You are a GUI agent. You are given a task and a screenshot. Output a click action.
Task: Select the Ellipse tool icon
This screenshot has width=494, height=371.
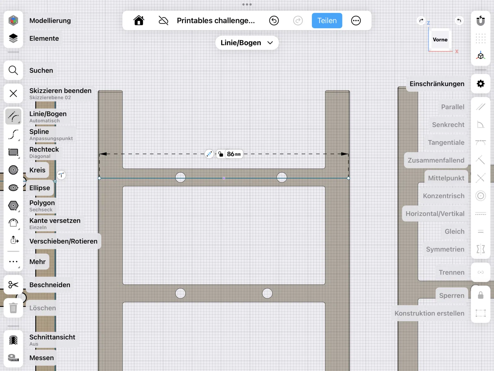[13, 188]
